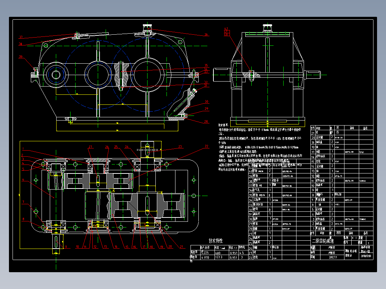Click the 2012.7.1 date cell

tap(333, 257)
